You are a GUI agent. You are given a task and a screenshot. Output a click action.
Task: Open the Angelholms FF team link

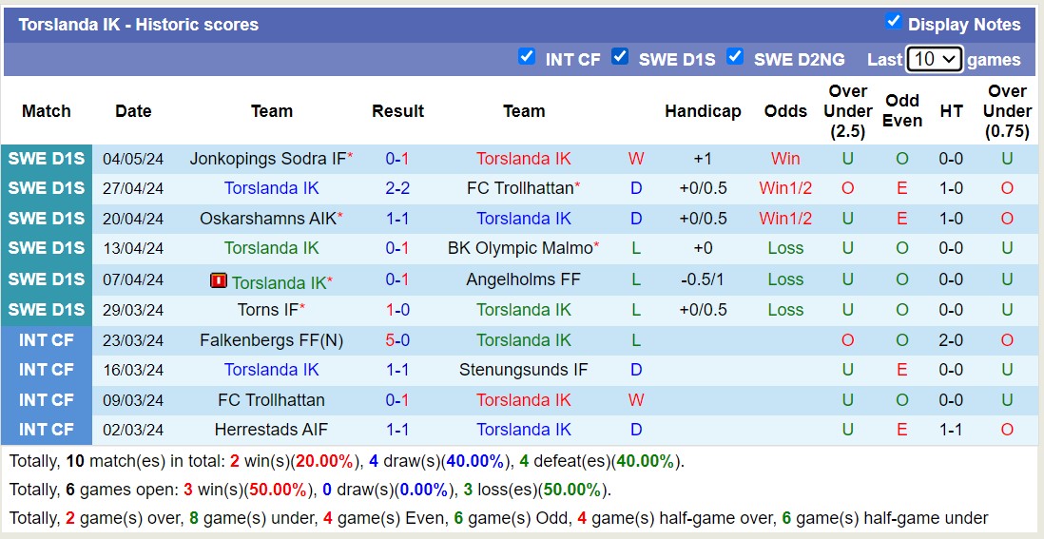[524, 279]
